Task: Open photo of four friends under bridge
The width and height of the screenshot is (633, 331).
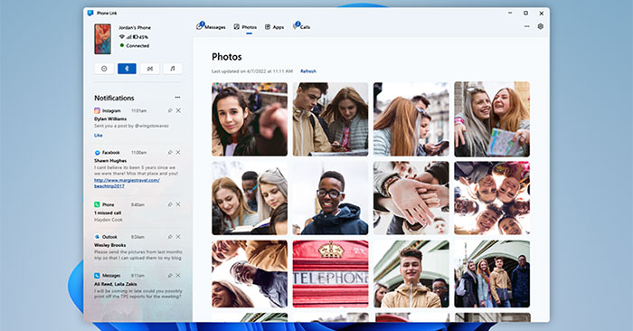Action: (x=492, y=274)
